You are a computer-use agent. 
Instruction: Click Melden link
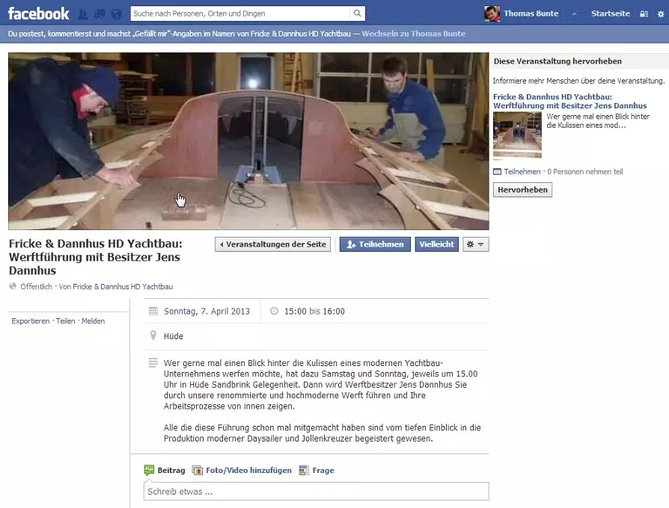click(93, 321)
